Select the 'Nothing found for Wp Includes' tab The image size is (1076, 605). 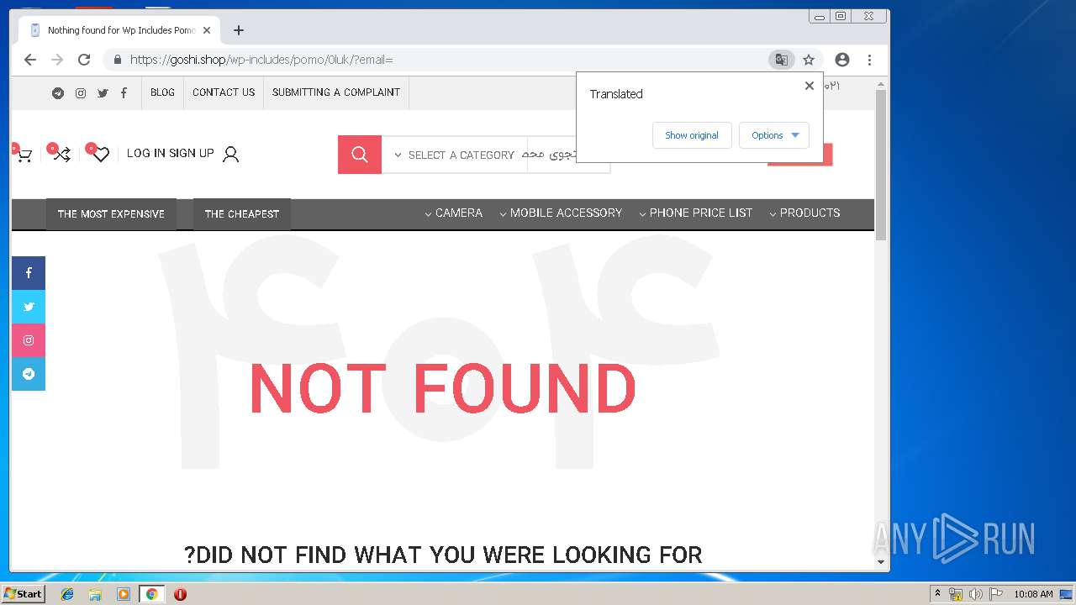pyautogui.click(x=118, y=30)
